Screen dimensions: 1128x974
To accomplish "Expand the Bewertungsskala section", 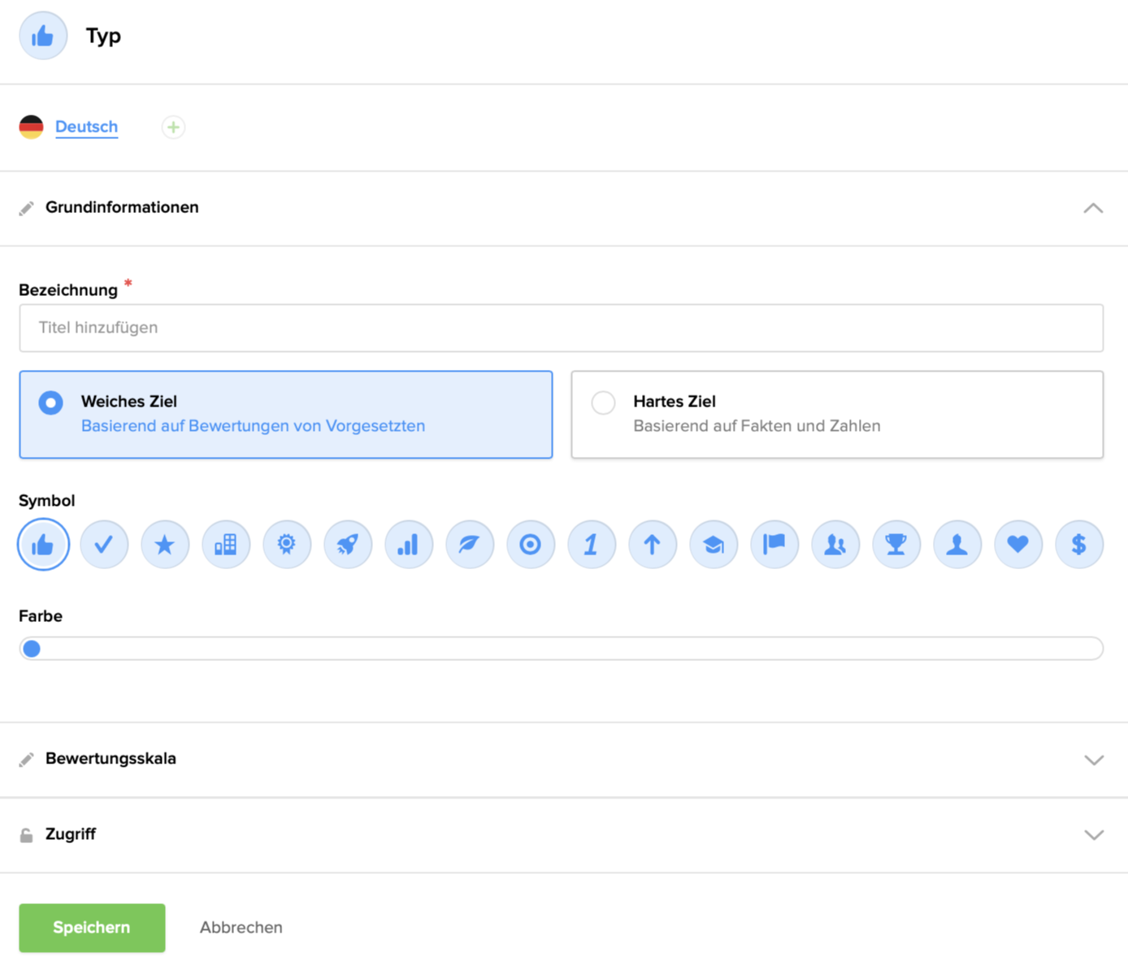I will pyautogui.click(x=1093, y=759).
